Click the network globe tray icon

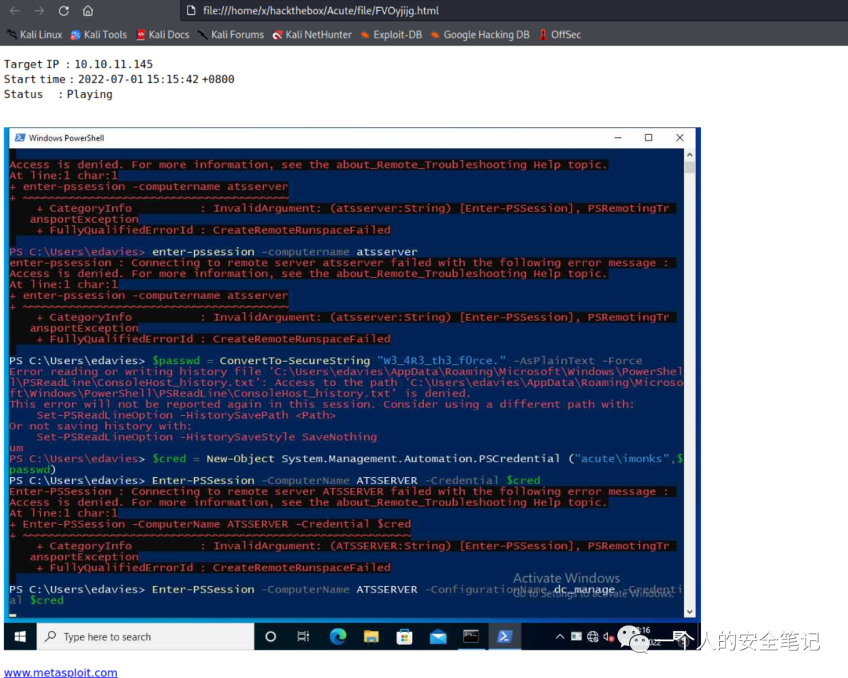[x=593, y=636]
